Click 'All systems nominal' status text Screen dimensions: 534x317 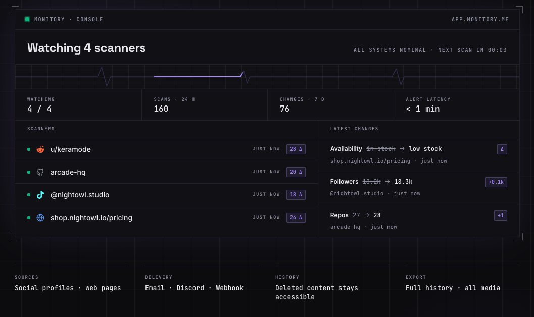pos(390,50)
